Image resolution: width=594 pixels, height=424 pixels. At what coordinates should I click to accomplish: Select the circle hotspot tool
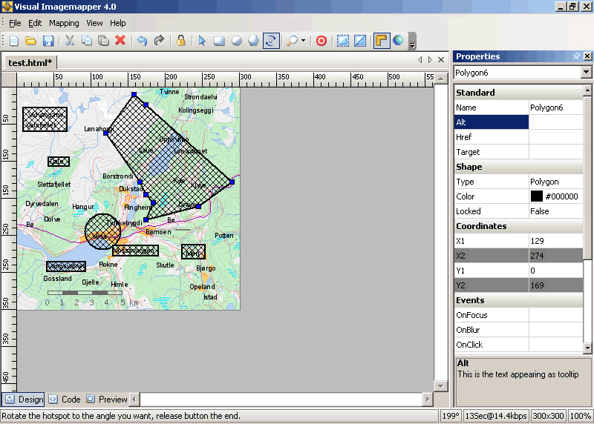click(x=237, y=41)
